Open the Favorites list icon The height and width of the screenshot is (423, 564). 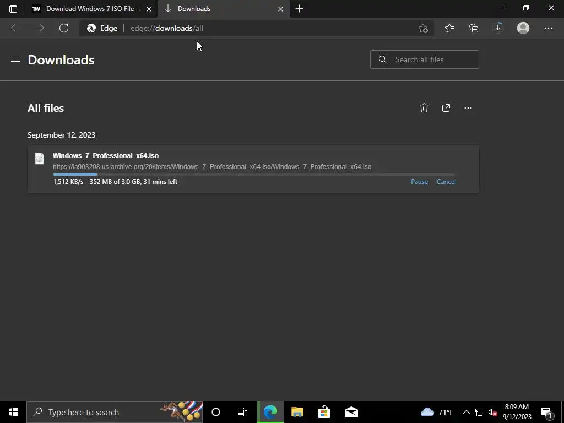449,28
